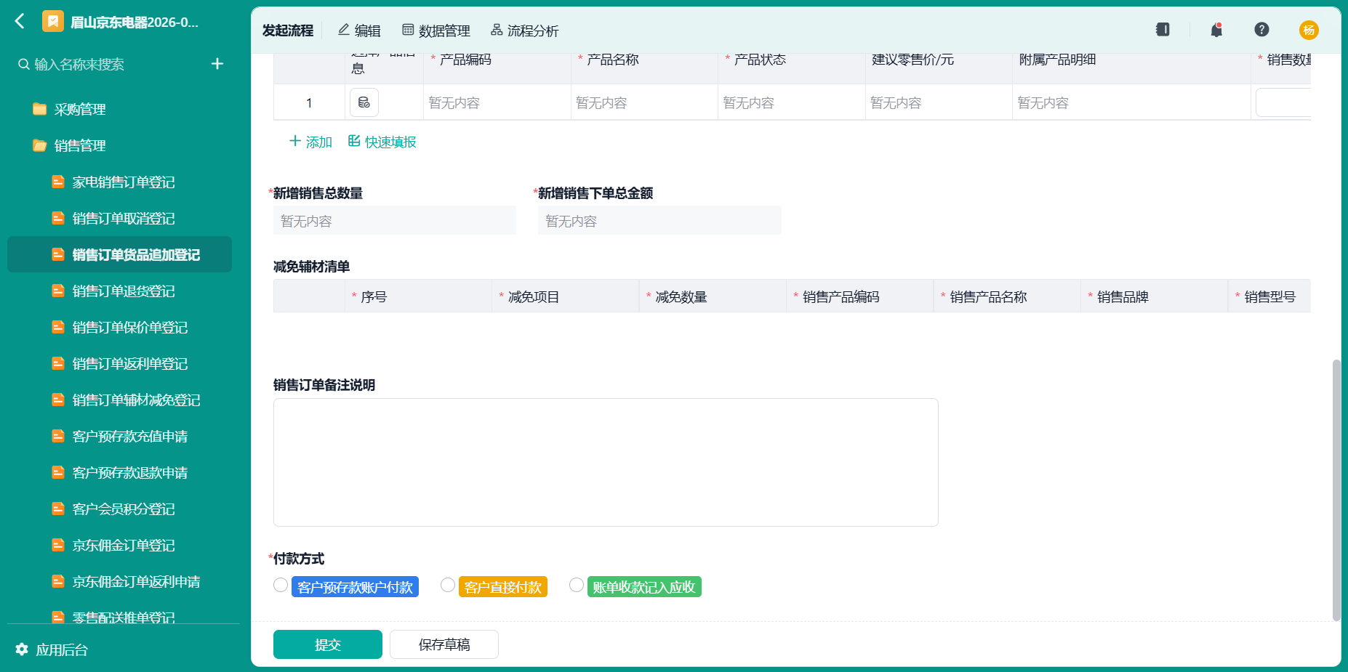Click the plus icon beside search
1348x672 pixels.
coord(217,64)
